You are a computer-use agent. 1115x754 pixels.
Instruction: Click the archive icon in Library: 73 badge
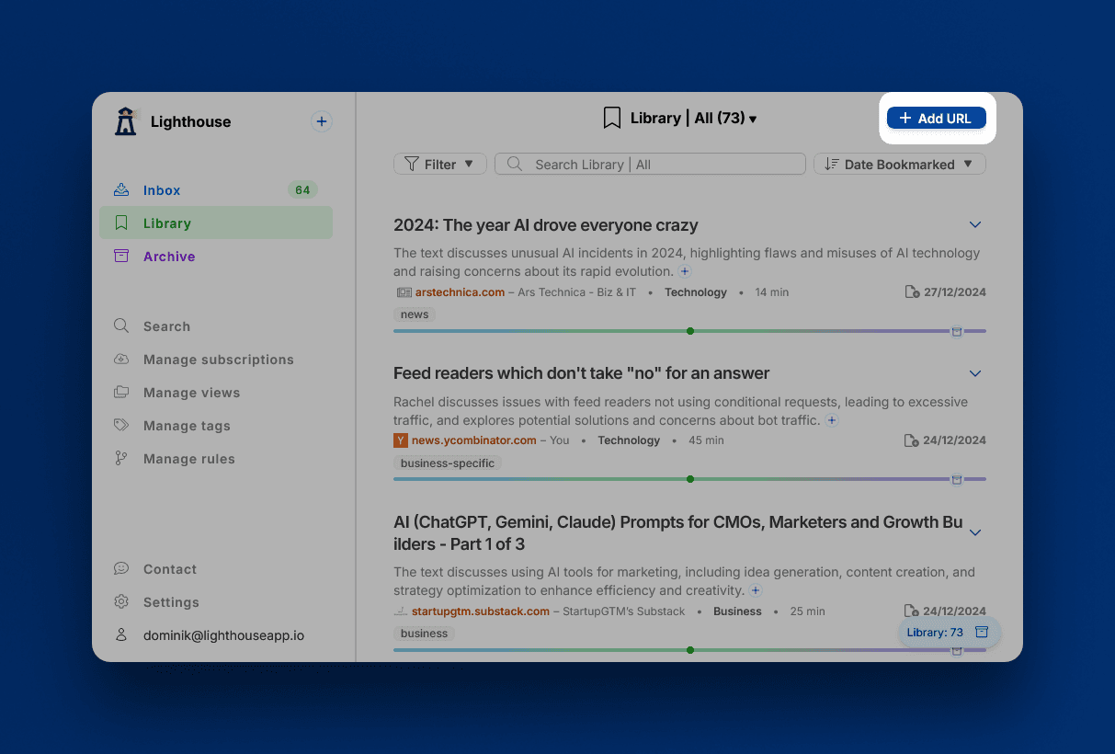(982, 633)
